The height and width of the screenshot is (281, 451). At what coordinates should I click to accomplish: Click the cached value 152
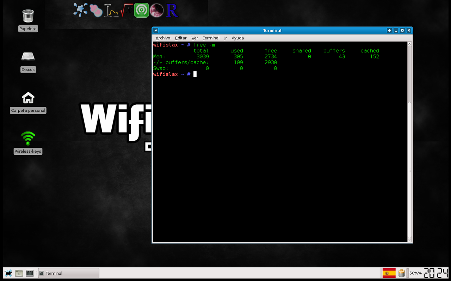point(375,56)
